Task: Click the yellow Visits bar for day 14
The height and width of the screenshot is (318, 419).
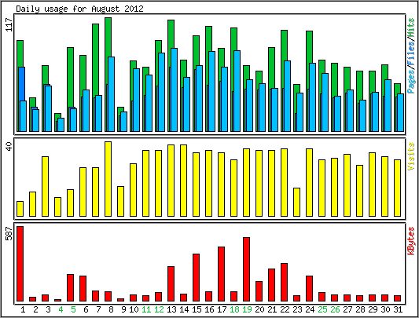Action: click(x=184, y=181)
